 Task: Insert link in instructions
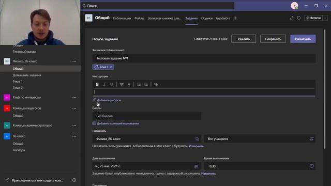[x=156, y=84]
